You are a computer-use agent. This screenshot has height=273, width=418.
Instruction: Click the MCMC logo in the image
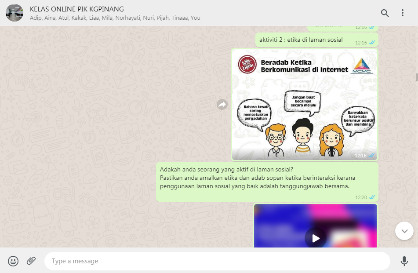363,66
